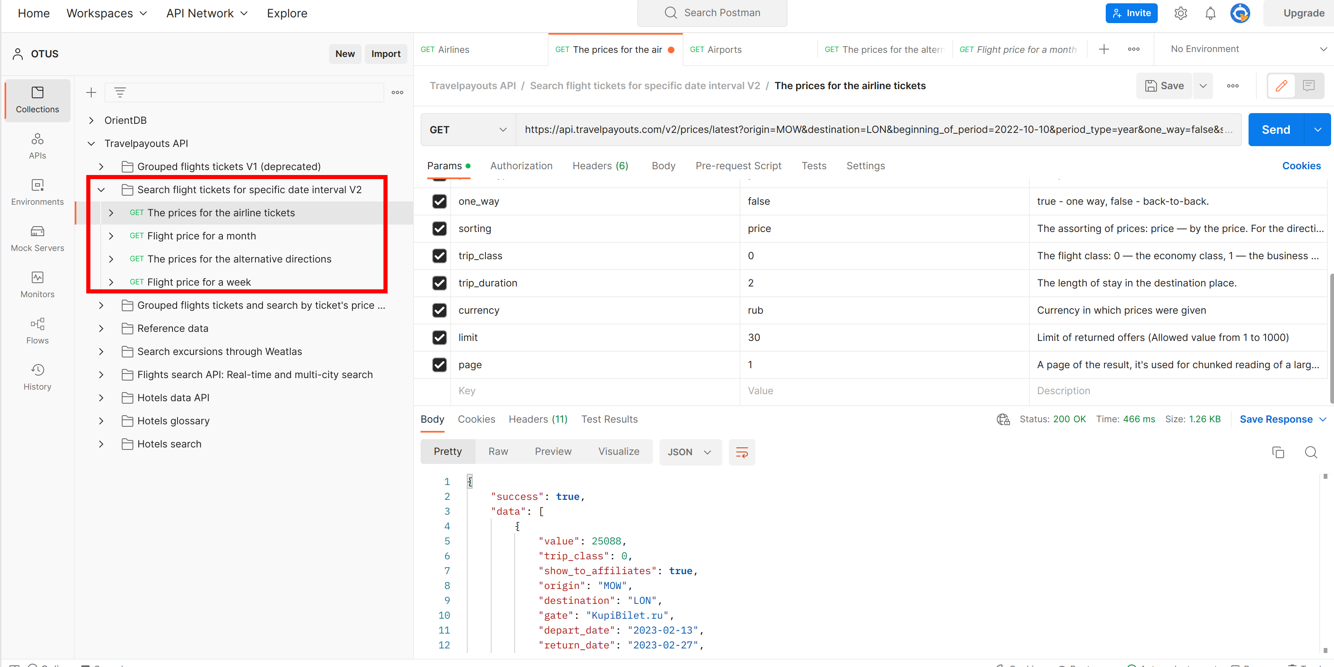
Task: Click the edit pencil icon
Action: (x=1281, y=85)
